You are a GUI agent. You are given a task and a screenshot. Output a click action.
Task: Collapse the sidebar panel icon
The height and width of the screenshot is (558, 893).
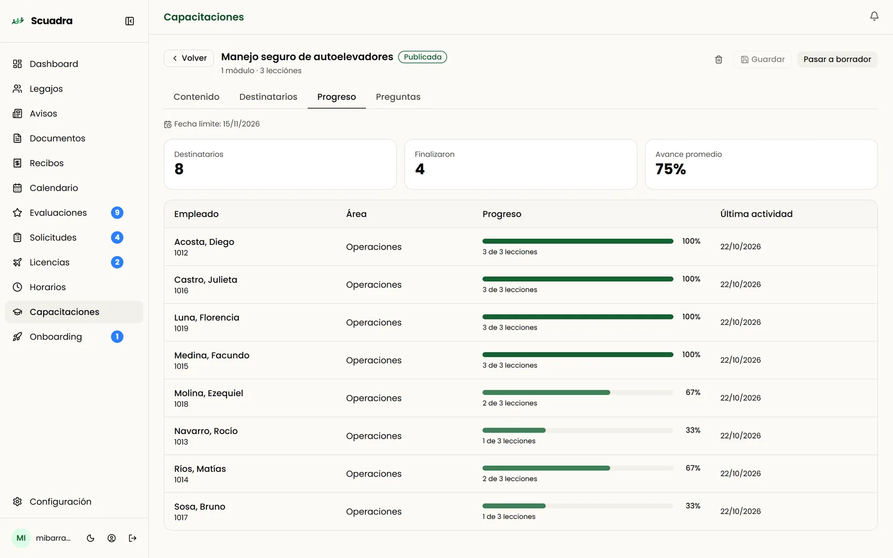[129, 21]
